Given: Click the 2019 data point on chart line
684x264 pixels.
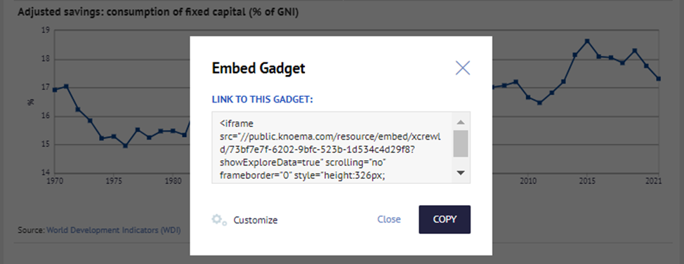Looking at the screenshot, I should (635, 51).
